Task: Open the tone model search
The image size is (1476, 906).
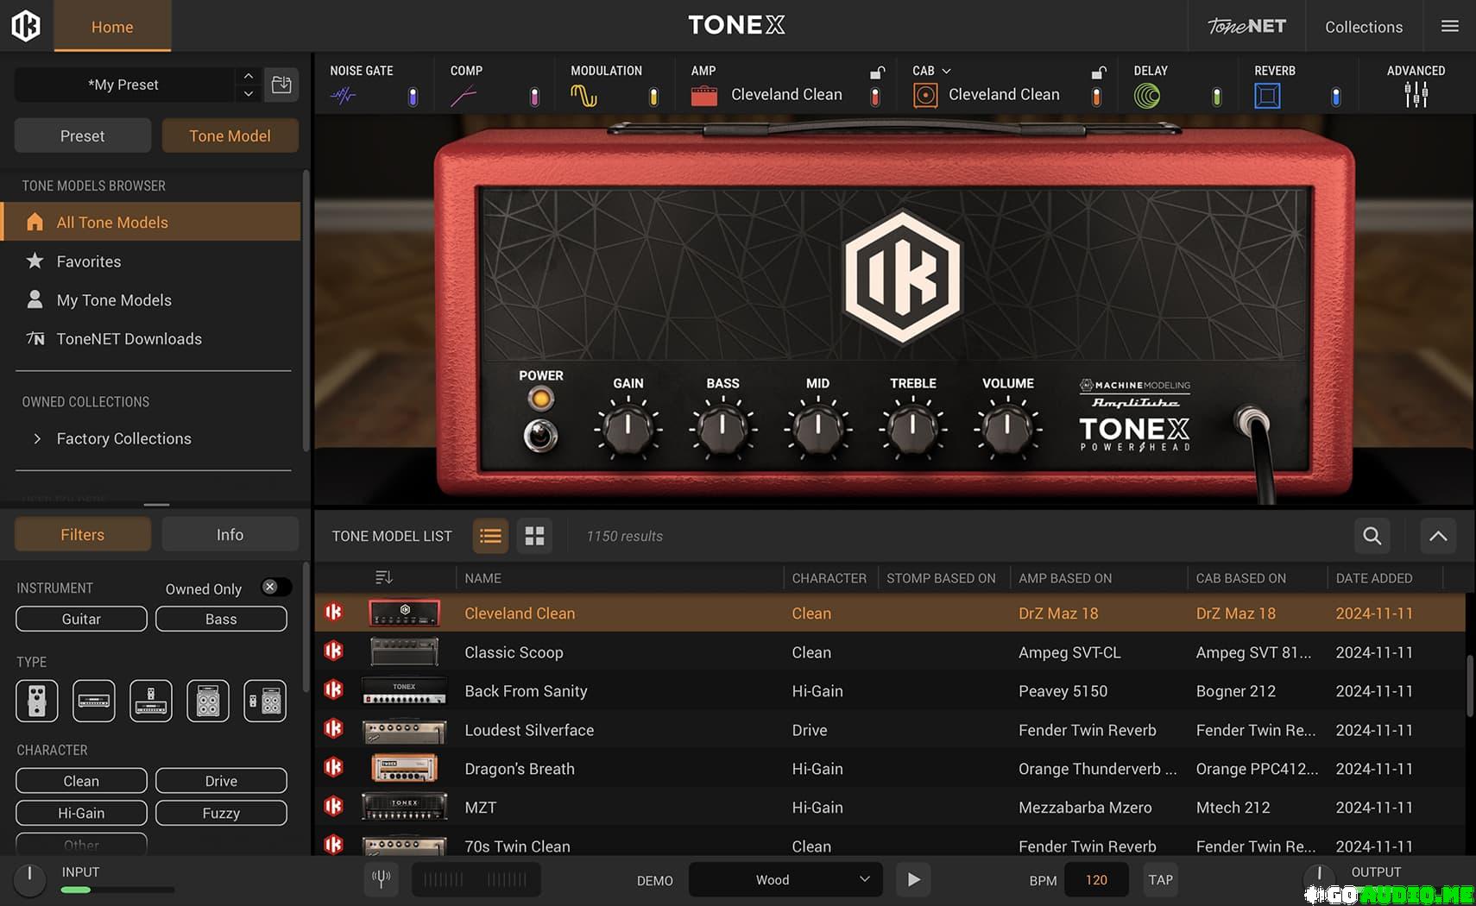Action: tap(1372, 536)
